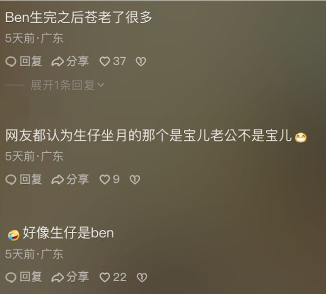
Task: Dislike the 宝儿老公 comment via broken heart
Action: (135, 180)
